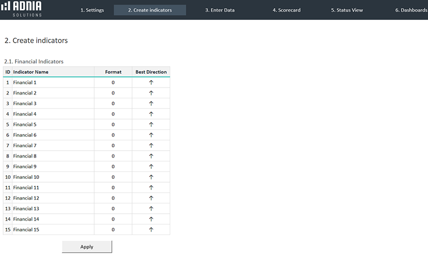Click the up arrow for Financial 1
The width and height of the screenshot is (428, 258).
pos(151,83)
